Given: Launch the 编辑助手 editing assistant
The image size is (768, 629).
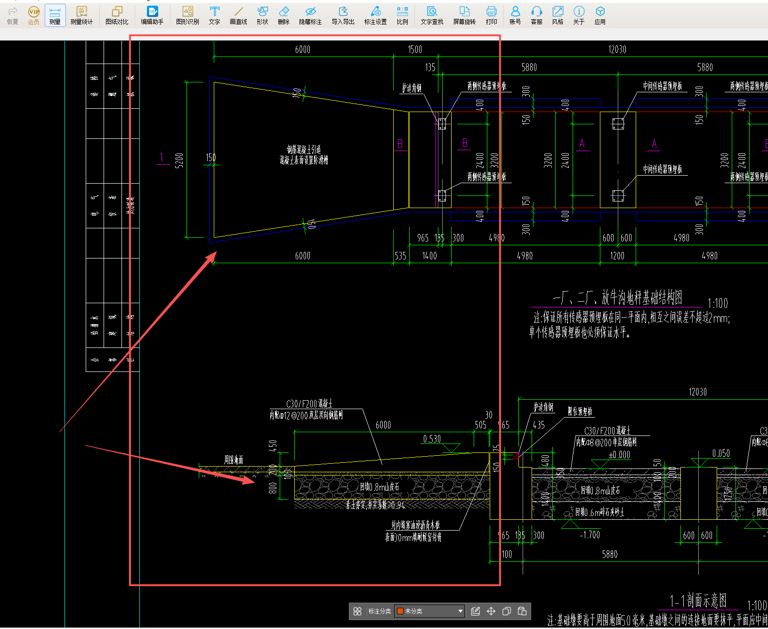Looking at the screenshot, I should point(152,15).
